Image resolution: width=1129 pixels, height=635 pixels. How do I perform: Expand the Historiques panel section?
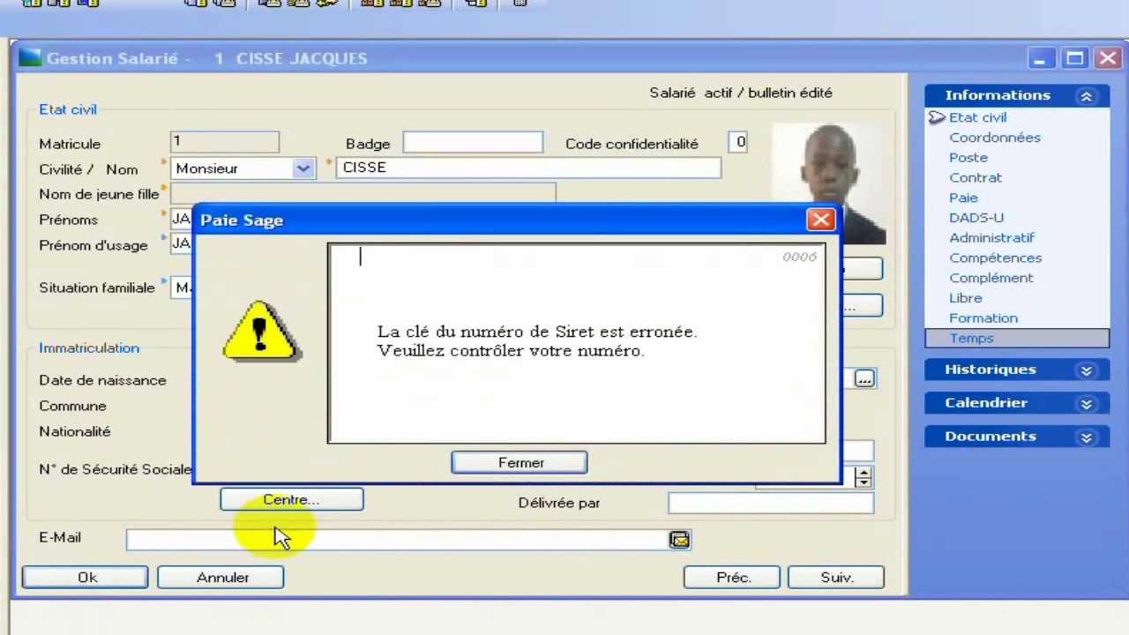point(1086,370)
